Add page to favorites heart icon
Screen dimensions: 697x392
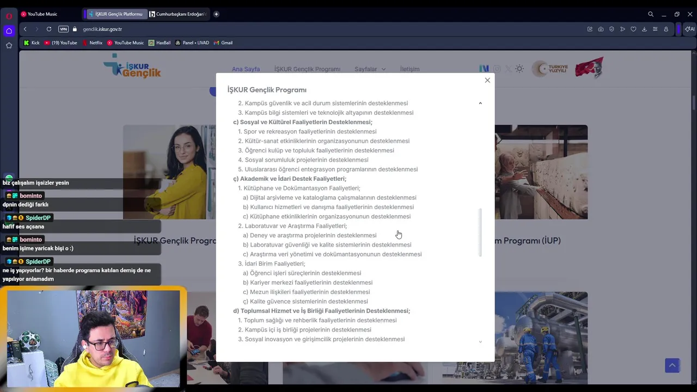[633, 29]
